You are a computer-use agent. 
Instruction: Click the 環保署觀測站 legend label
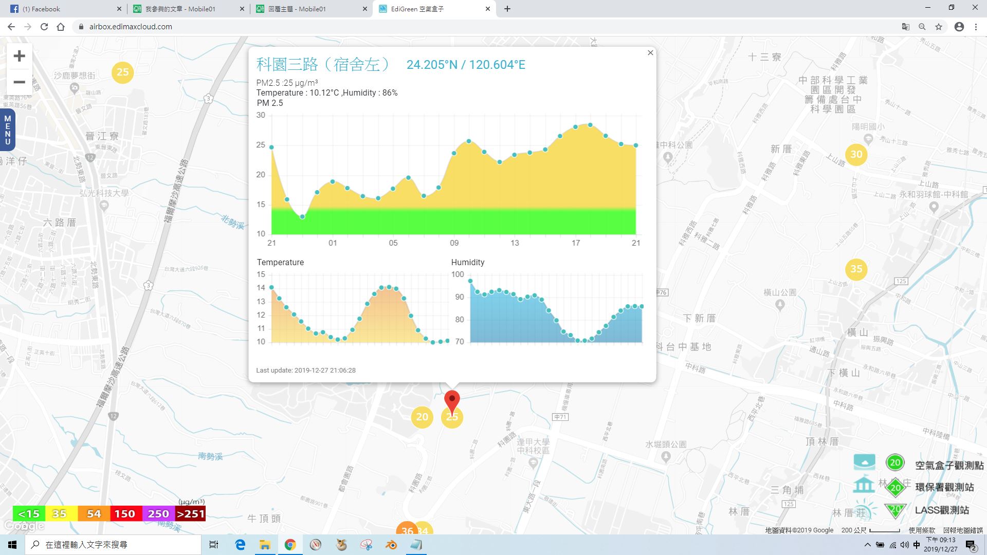944,487
